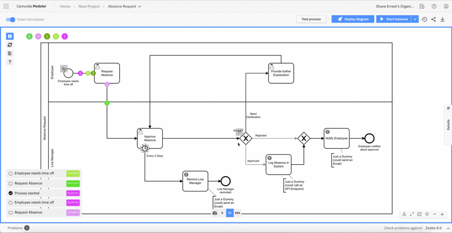Click the Result gateway toggle marker
Image resolution: width=452 pixels, height=233 pixels.
pos(239,132)
